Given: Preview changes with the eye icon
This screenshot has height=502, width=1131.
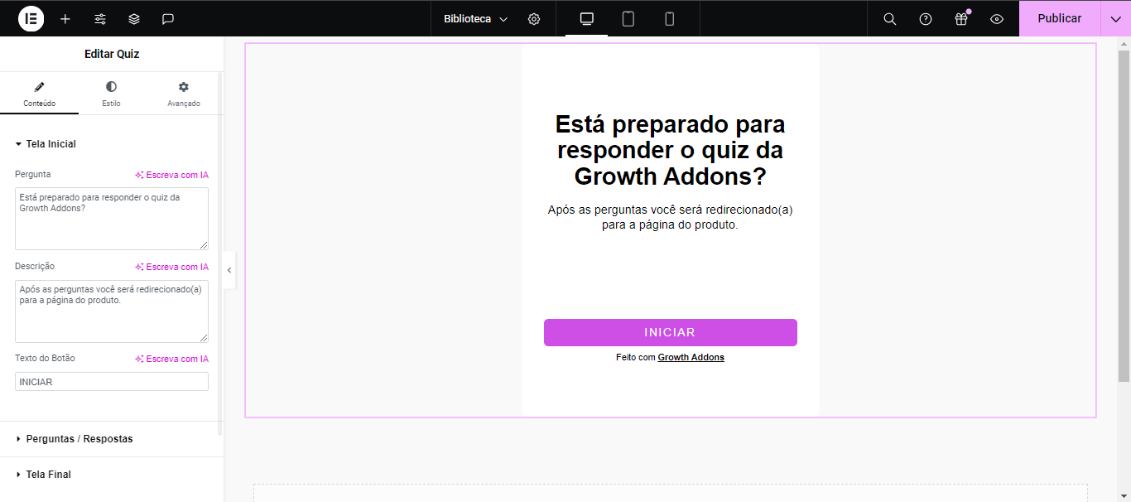Looking at the screenshot, I should click(x=997, y=18).
